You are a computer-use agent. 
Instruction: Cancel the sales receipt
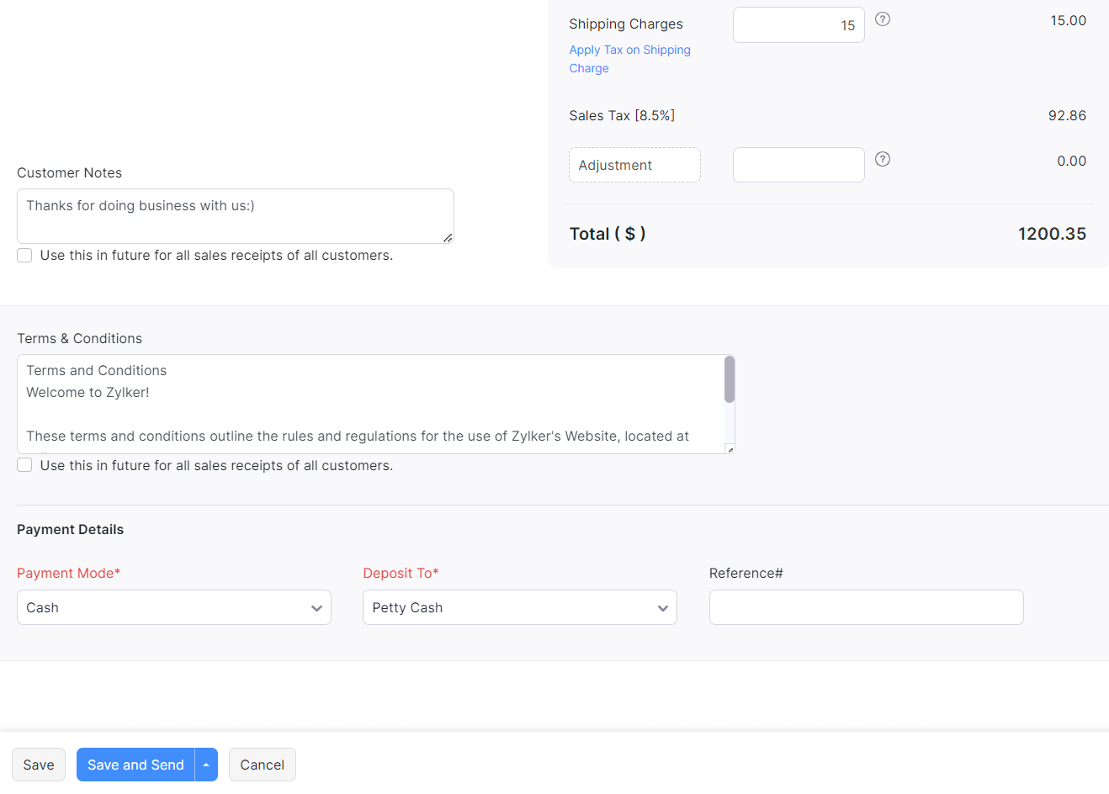point(262,765)
